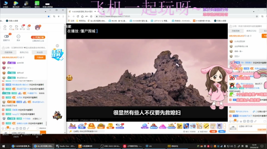267x149 pixels.
Task: Bookmark page with star in left browser
Action: click(x=49, y=17)
